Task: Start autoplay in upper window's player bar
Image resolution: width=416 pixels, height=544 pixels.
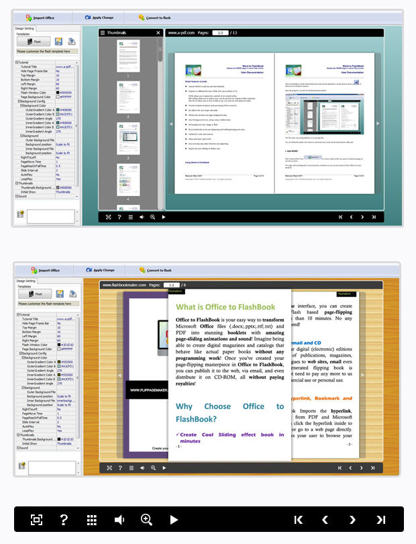Action: (164, 217)
